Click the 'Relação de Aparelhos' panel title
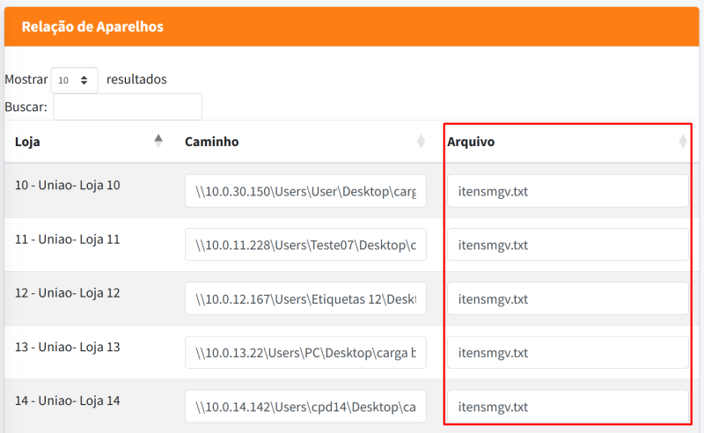The height and width of the screenshot is (433, 704). point(92,26)
